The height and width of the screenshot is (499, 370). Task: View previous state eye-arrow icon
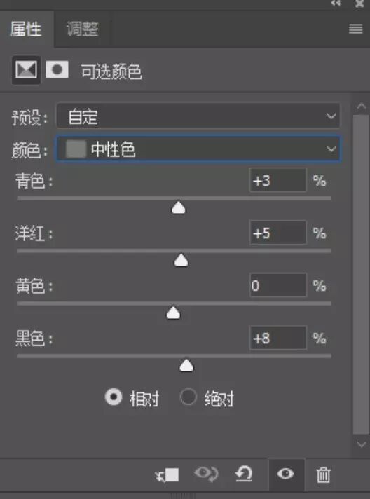pos(206,474)
